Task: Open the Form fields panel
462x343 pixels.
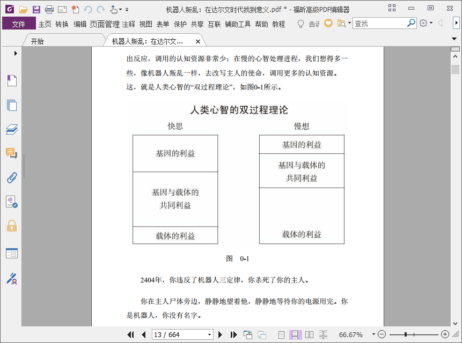Action: pos(12,253)
